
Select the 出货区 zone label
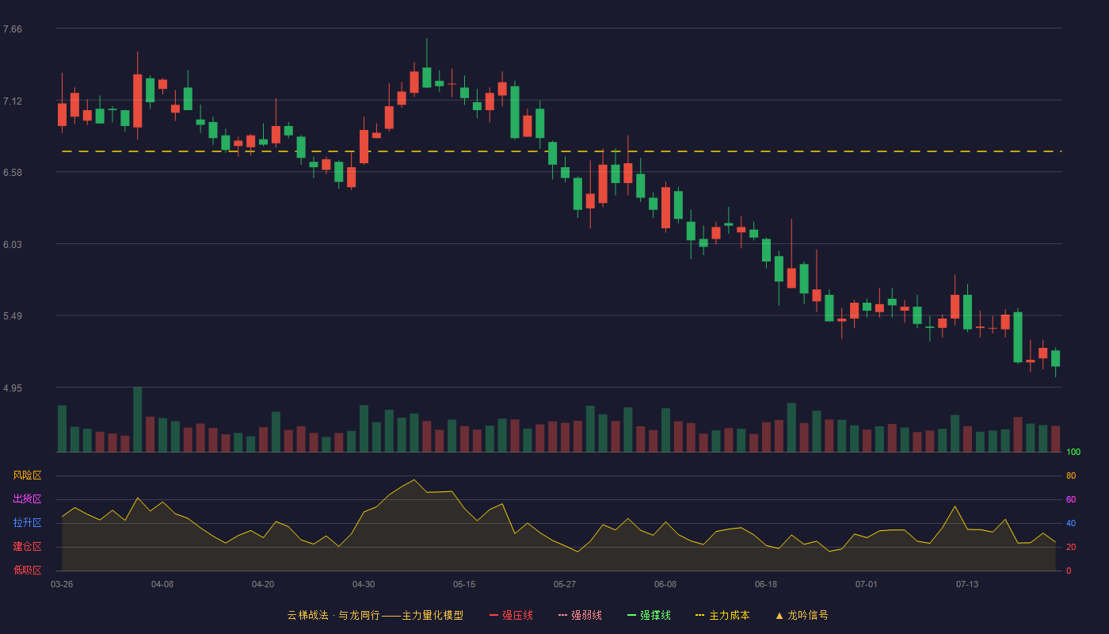27,499
